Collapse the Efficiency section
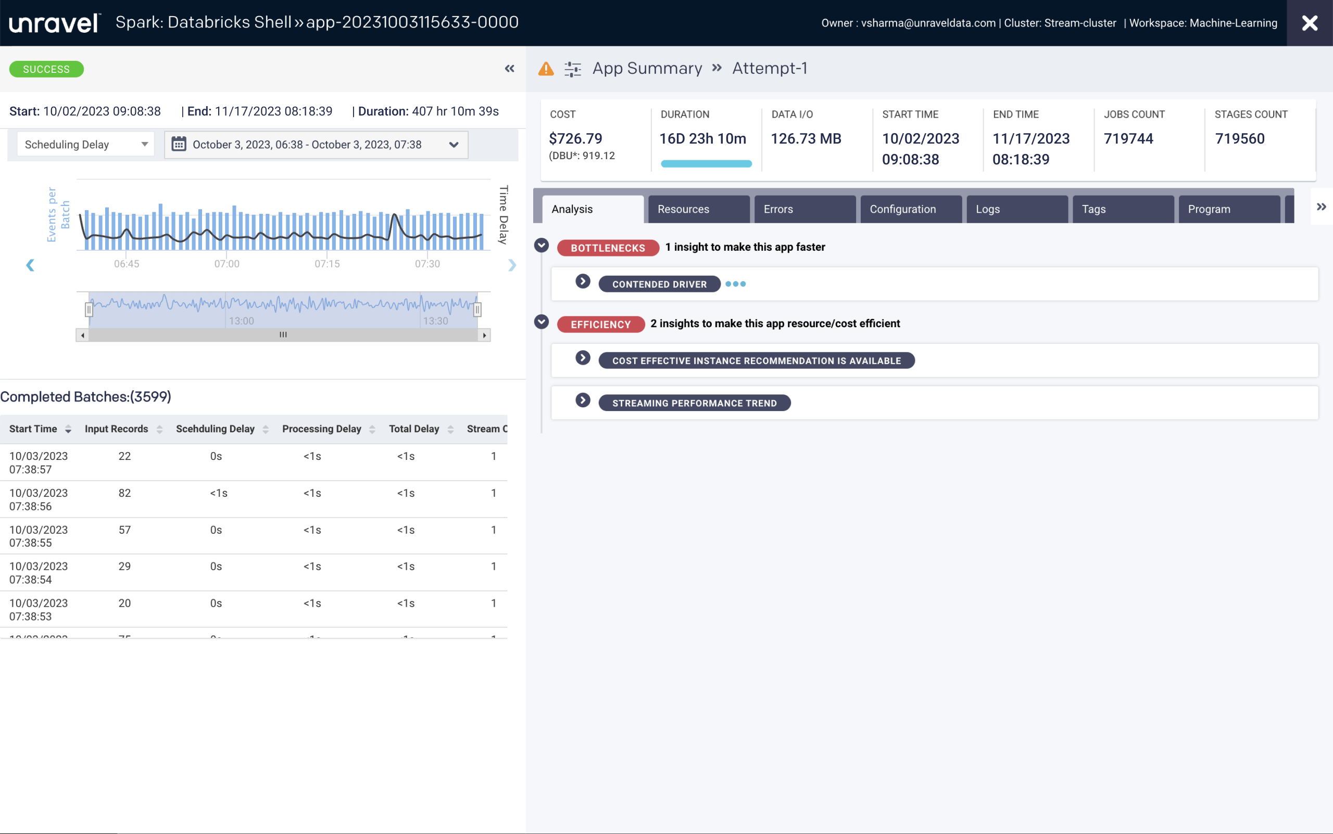Viewport: 1333px width, 834px height. coord(542,322)
